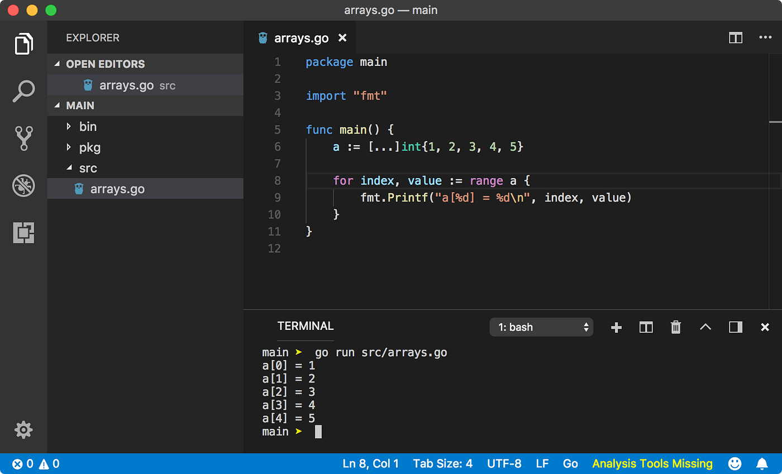Split the editor using the split icon
The image size is (782, 474).
735,37
